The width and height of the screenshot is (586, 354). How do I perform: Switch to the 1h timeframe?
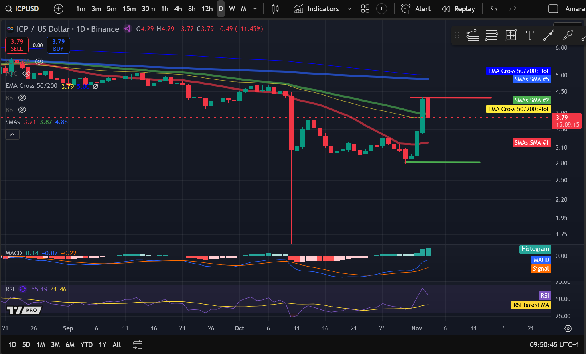click(x=165, y=9)
